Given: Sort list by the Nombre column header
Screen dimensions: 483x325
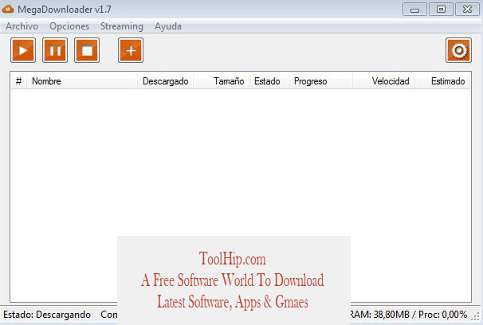Looking at the screenshot, I should 82,81.
